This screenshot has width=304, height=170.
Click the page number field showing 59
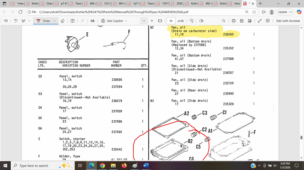(171, 21)
